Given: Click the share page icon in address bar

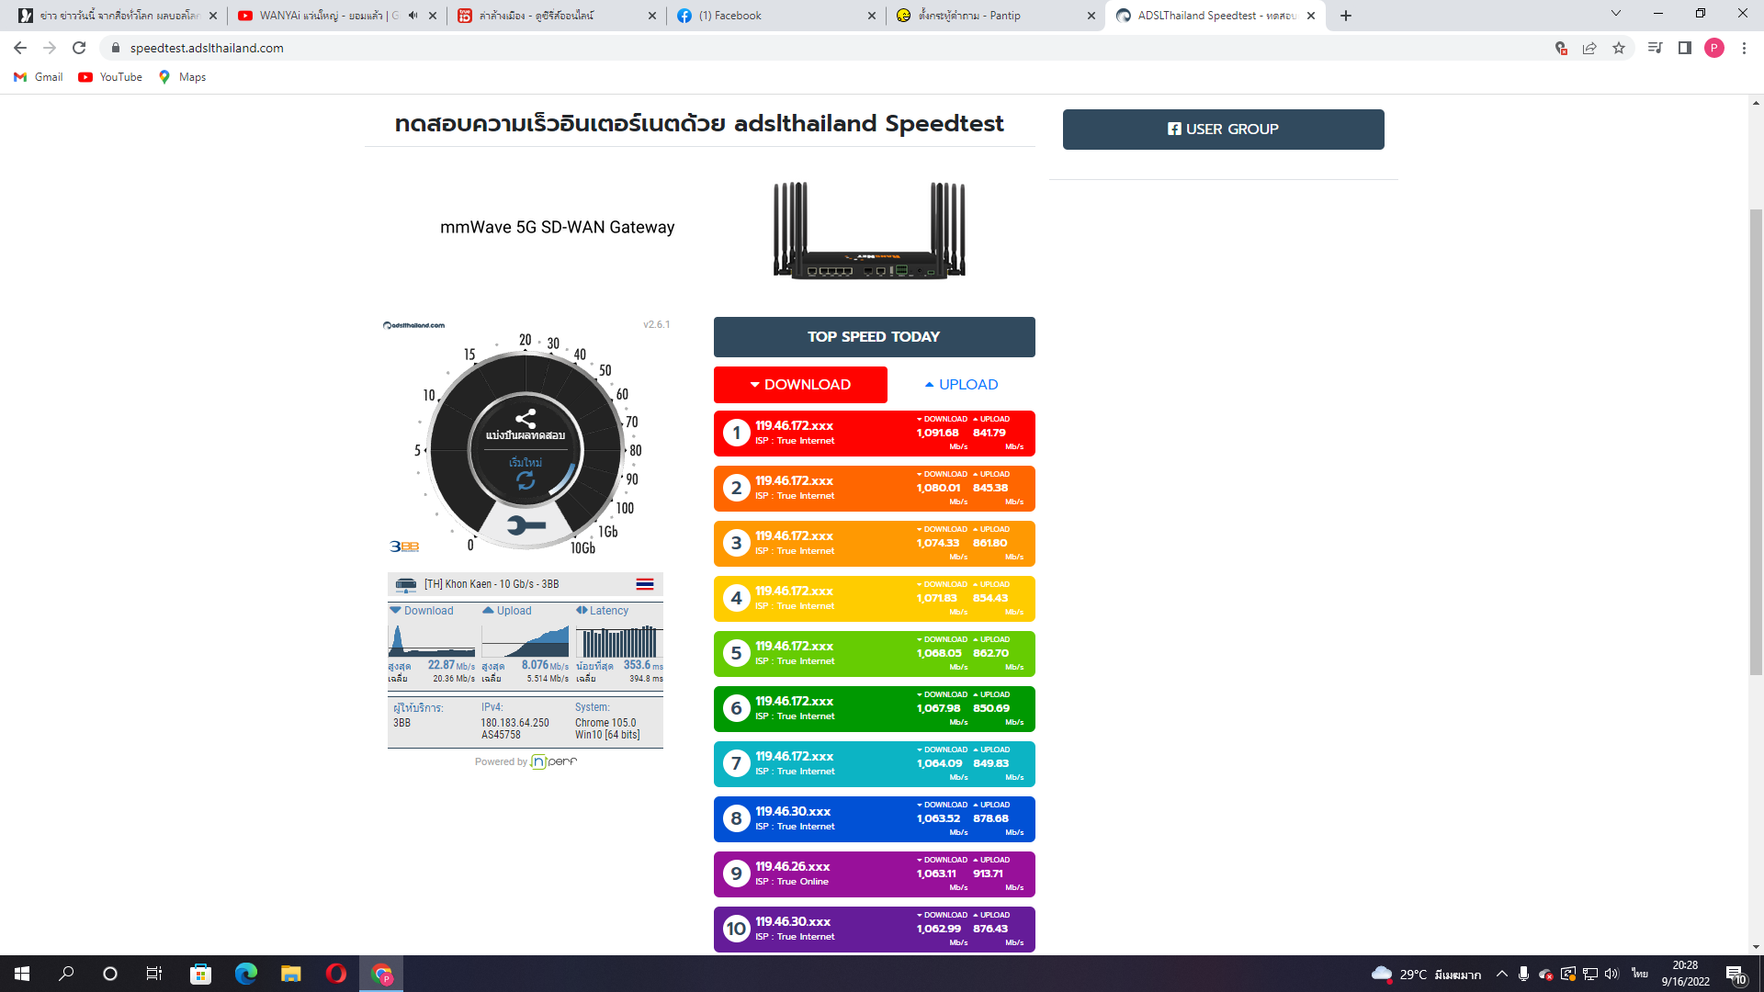Looking at the screenshot, I should pyautogui.click(x=1589, y=48).
